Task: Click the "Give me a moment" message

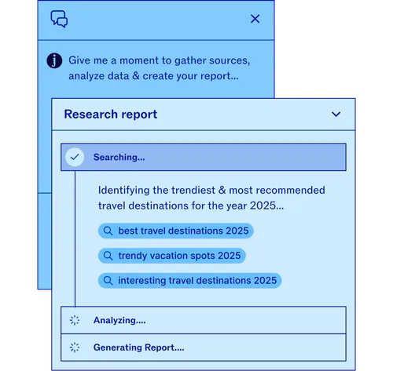Action: 160,68
